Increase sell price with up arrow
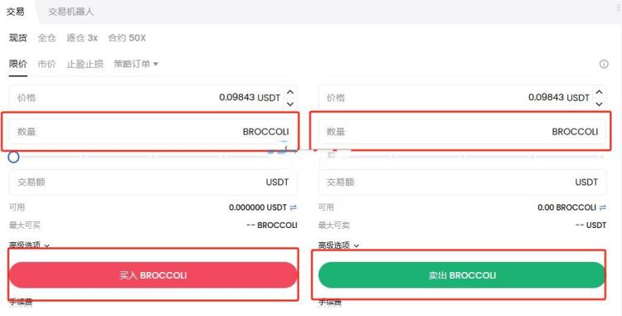The width and height of the screenshot is (622, 316). pyautogui.click(x=600, y=92)
